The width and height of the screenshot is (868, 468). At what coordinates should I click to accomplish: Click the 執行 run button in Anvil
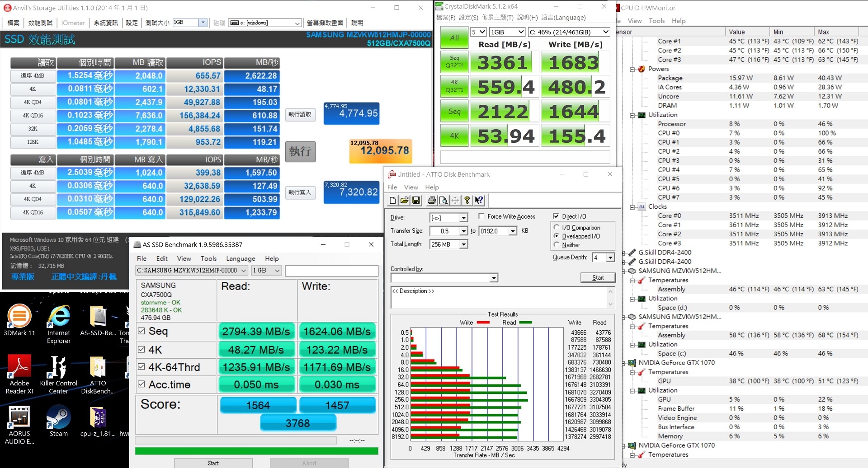pyautogui.click(x=300, y=152)
